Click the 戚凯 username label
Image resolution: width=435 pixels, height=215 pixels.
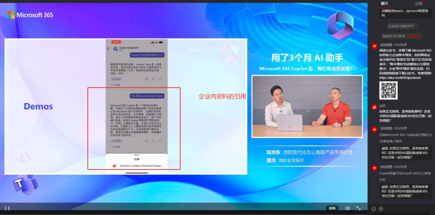(x=383, y=106)
